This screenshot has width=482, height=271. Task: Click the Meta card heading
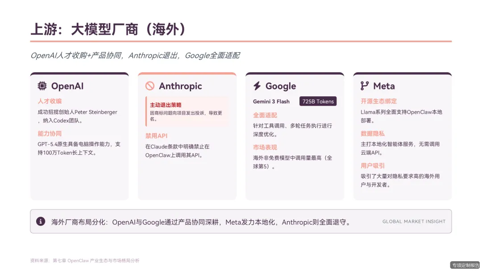(x=384, y=86)
